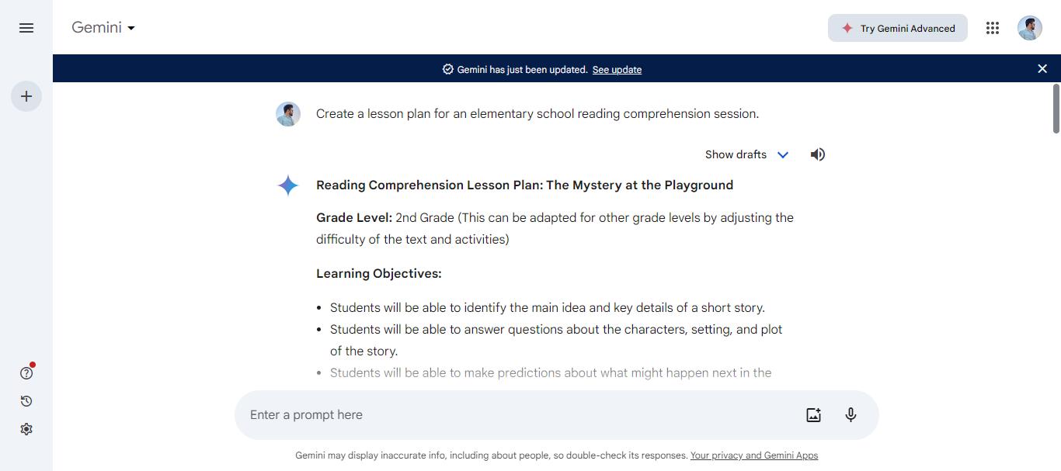1061x471 pixels.
Task: Open Settings from the sidebar gear
Action: coord(26,428)
